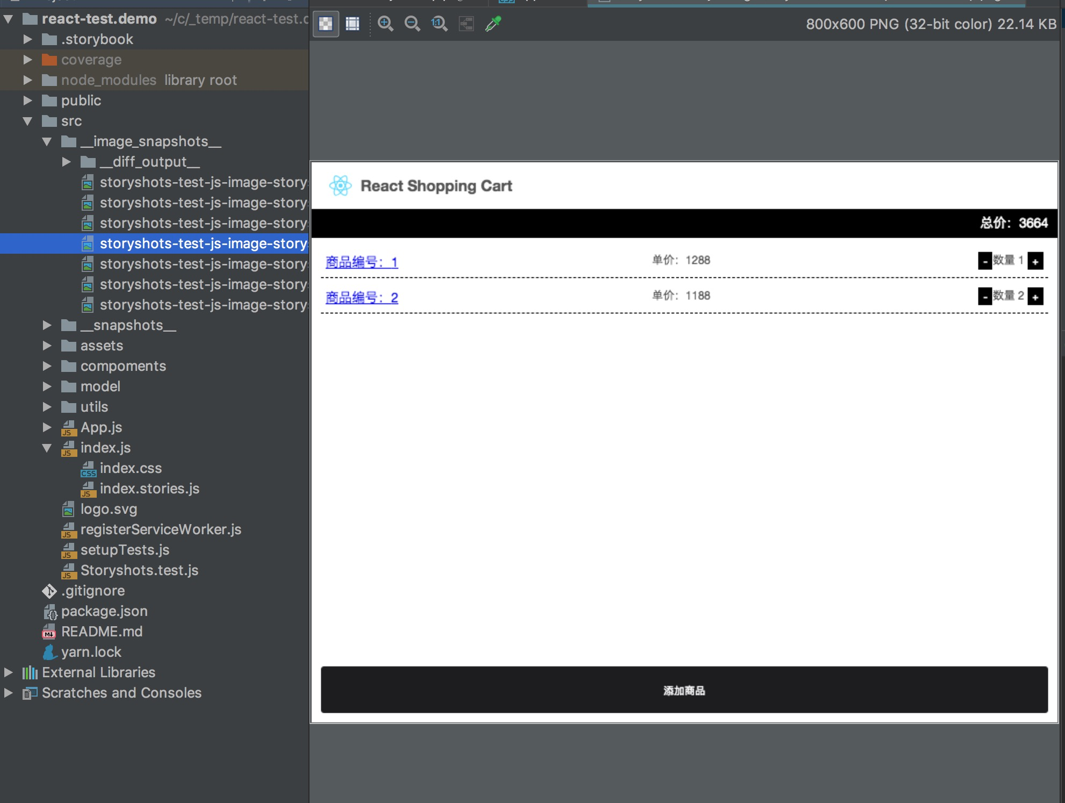
Task: Select index.css in project tree
Action: pos(131,468)
